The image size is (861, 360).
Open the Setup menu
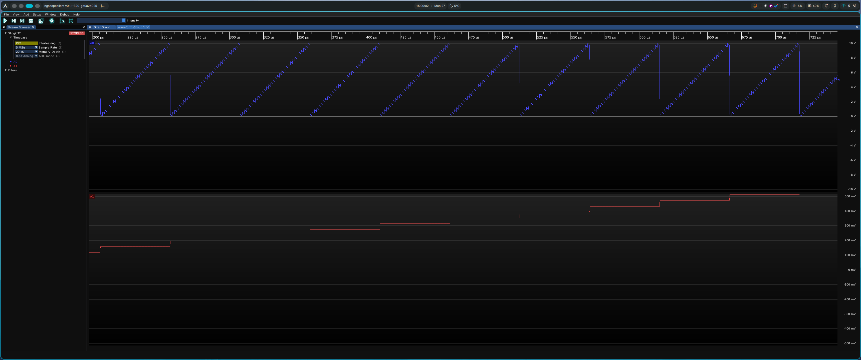(x=37, y=14)
